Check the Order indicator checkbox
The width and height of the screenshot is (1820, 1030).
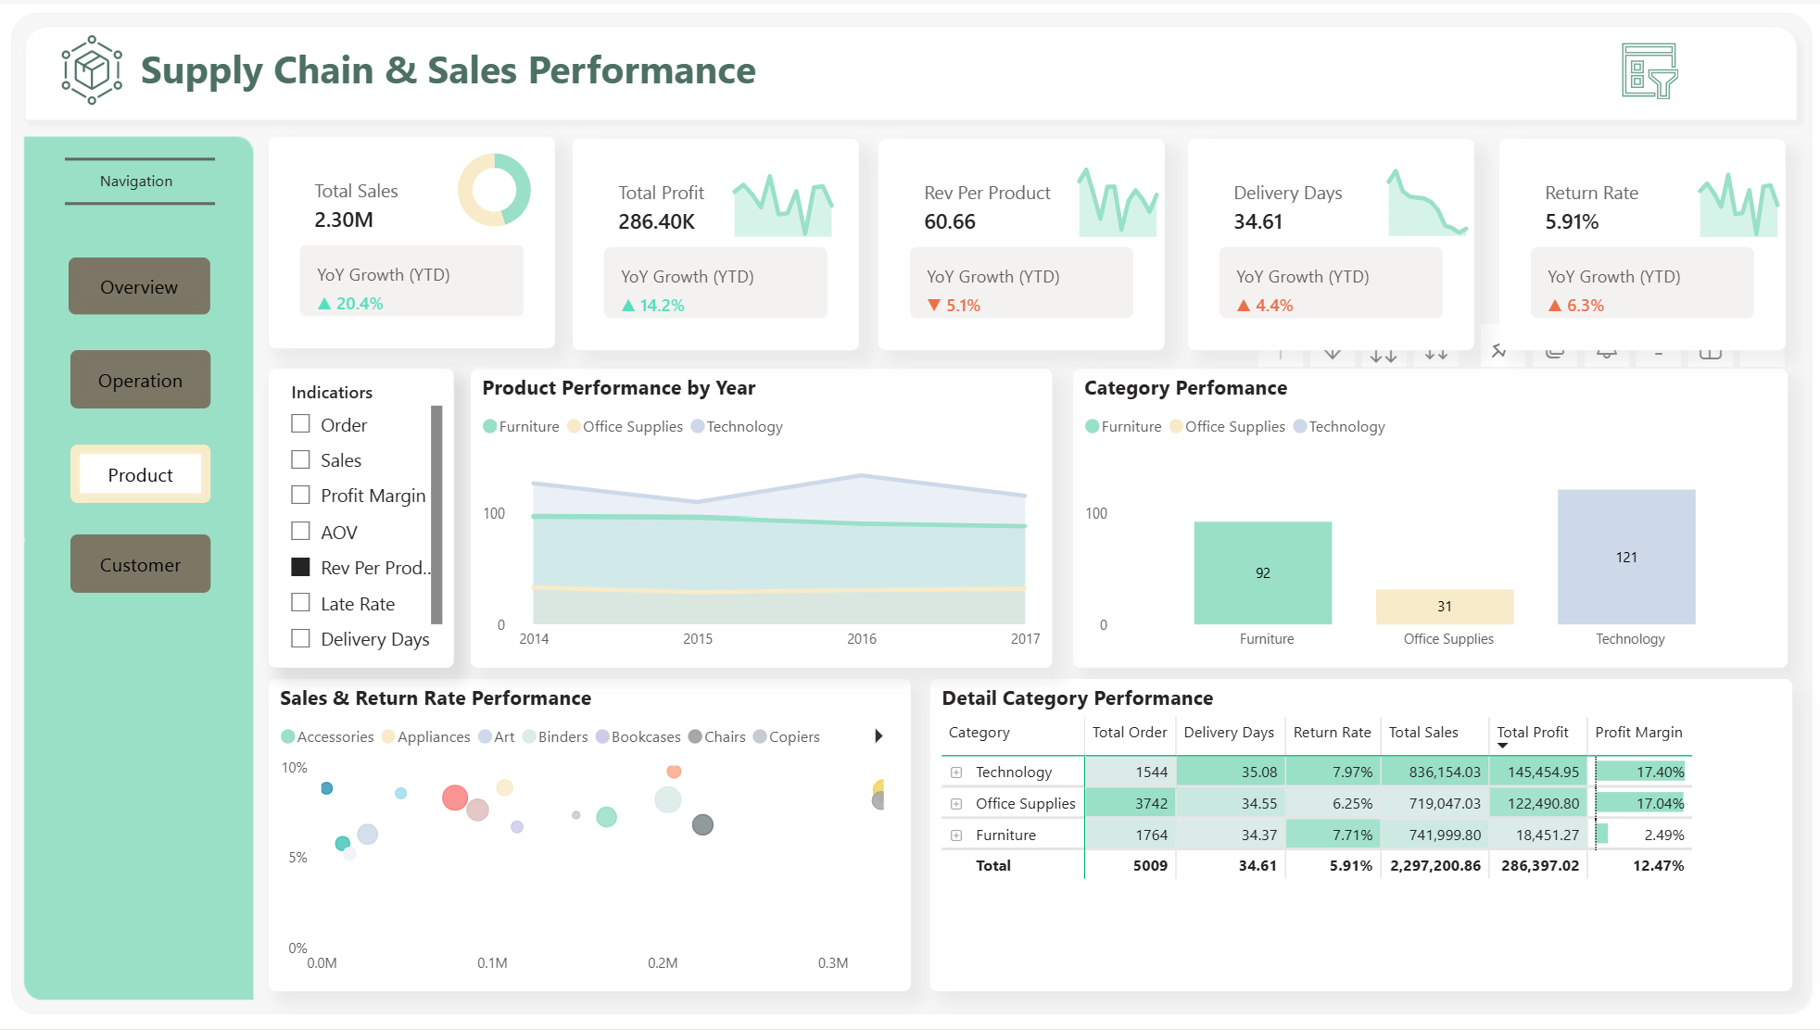pyautogui.click(x=300, y=424)
